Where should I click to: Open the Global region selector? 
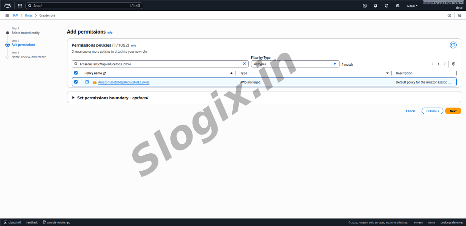coord(412,6)
